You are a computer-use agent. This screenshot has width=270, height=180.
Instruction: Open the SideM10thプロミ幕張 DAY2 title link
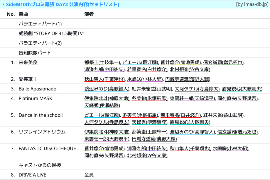coord(63,4)
